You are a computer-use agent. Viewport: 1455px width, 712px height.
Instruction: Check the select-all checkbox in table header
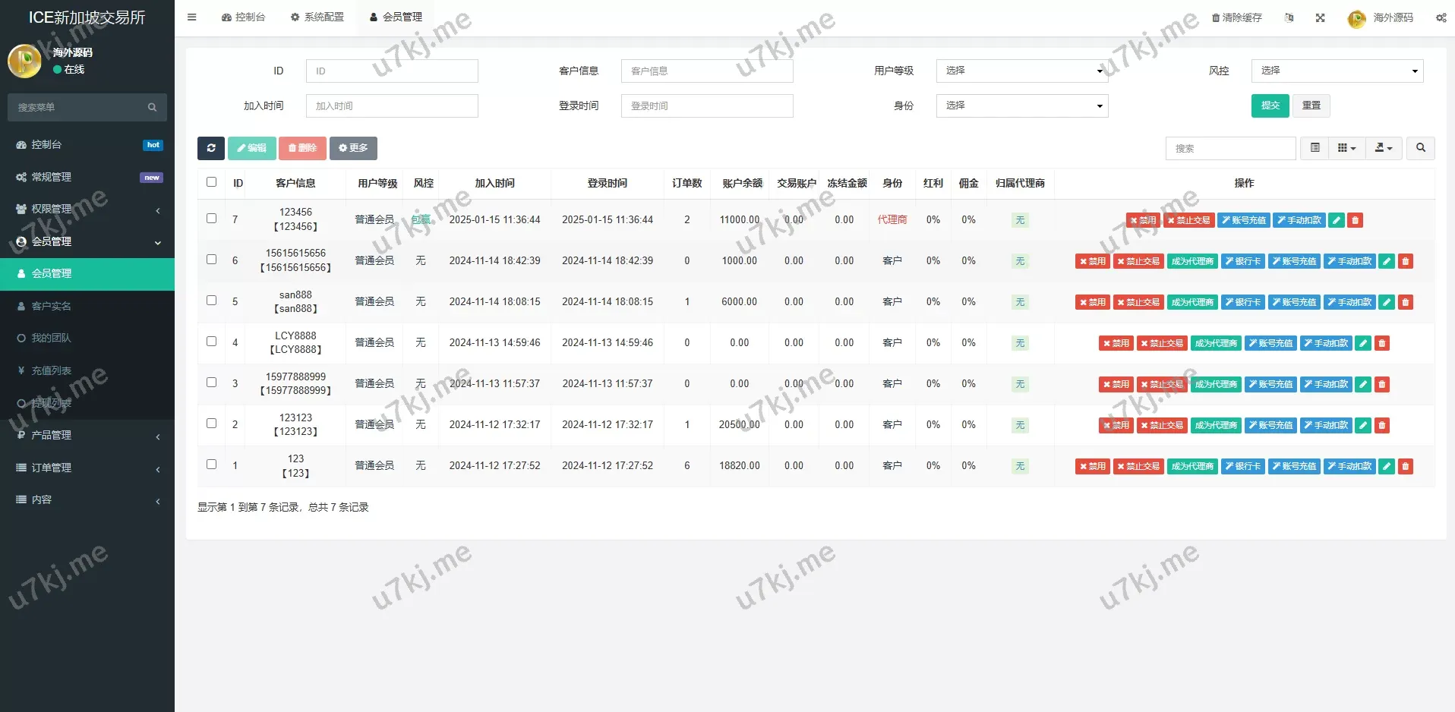click(x=212, y=182)
